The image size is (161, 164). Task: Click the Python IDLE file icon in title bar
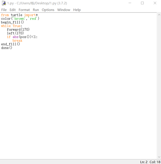tap(4, 3)
